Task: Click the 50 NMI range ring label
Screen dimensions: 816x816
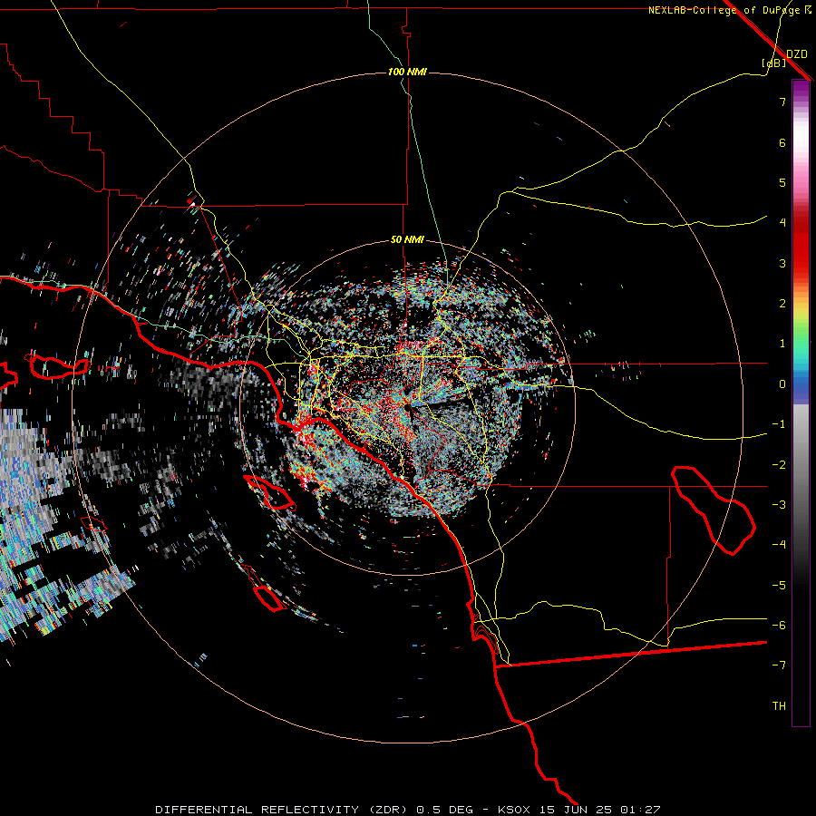Action: pos(407,240)
